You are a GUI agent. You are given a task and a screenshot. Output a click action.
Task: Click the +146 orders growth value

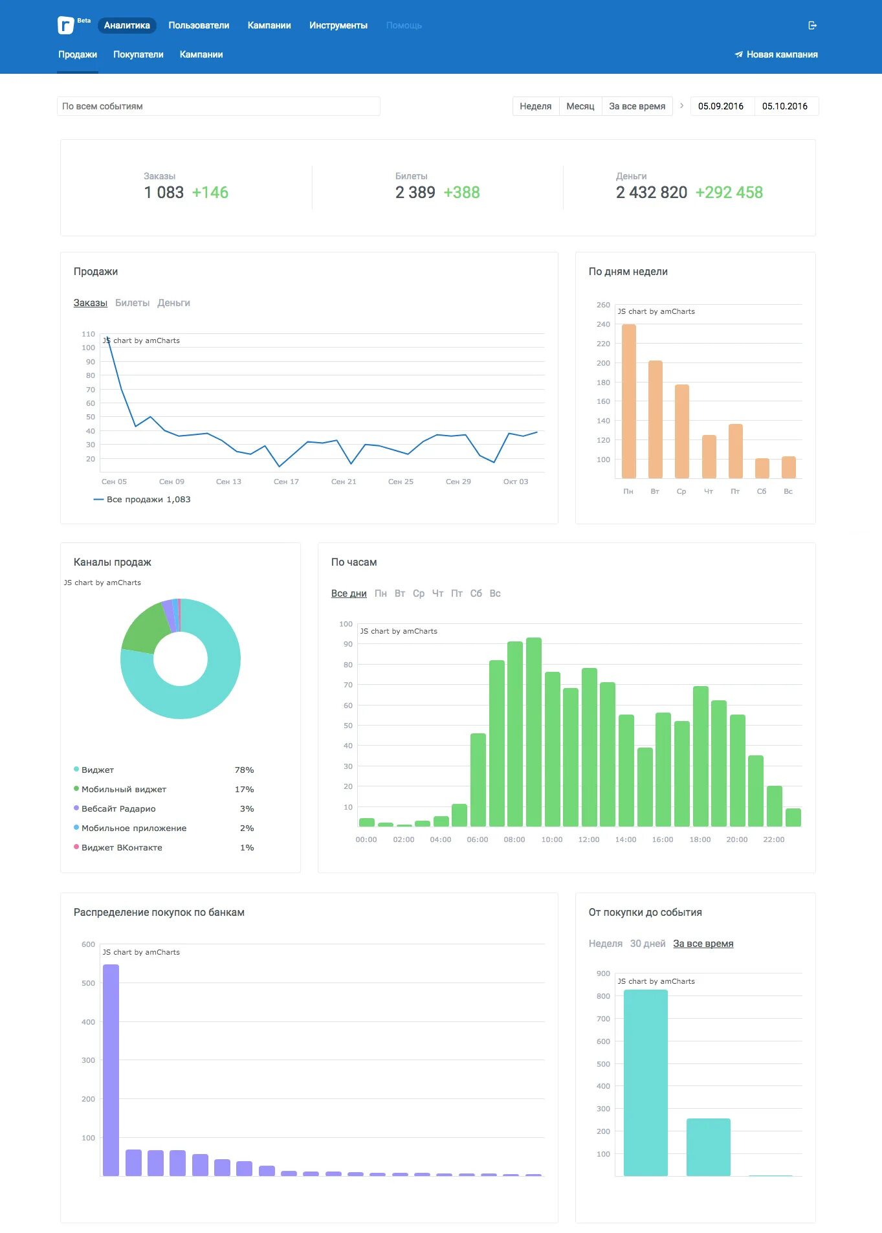(x=210, y=192)
